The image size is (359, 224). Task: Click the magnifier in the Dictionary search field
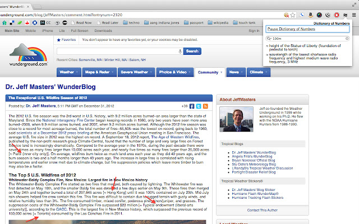point(269,39)
